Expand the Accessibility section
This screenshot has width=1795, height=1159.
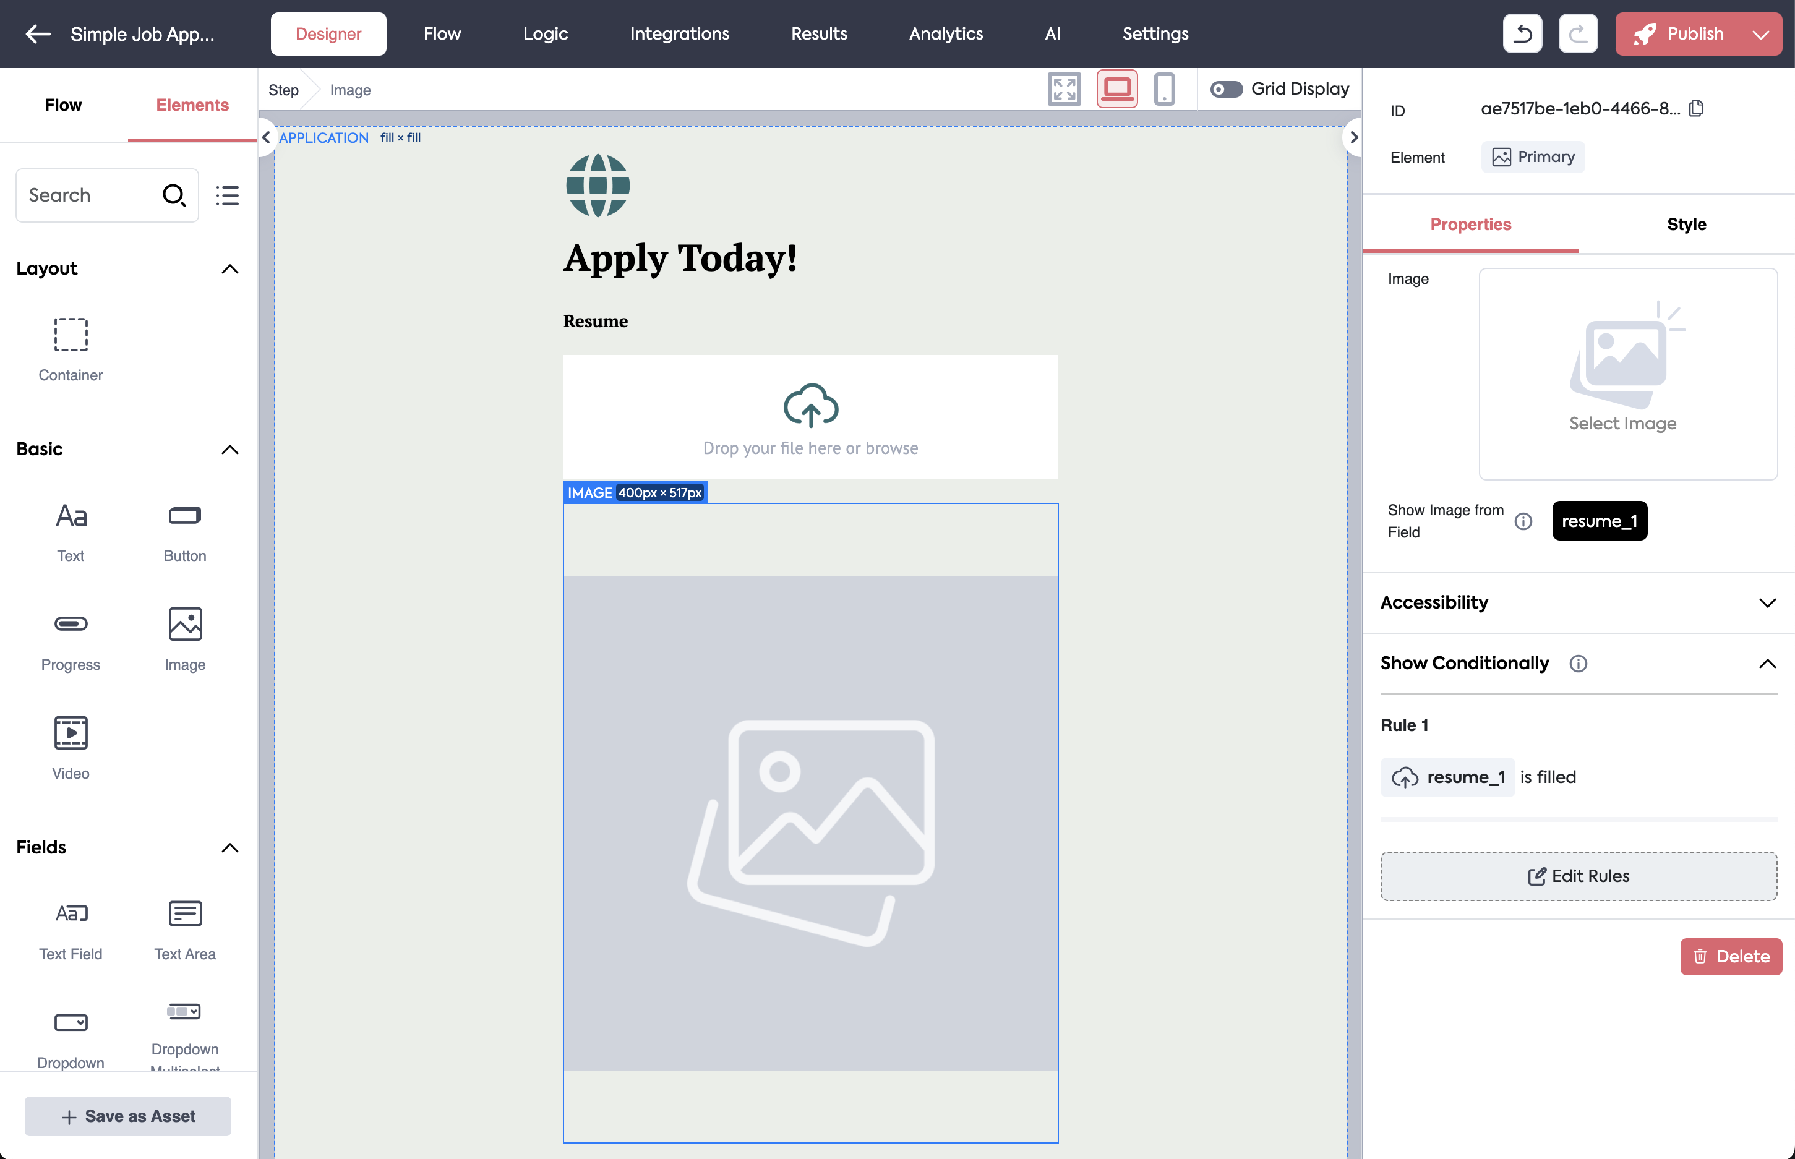(1767, 603)
